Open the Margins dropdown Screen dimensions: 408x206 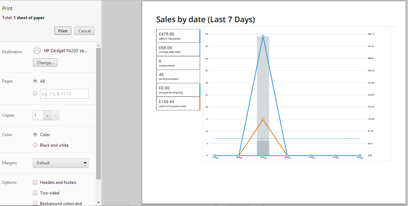[x=61, y=163]
